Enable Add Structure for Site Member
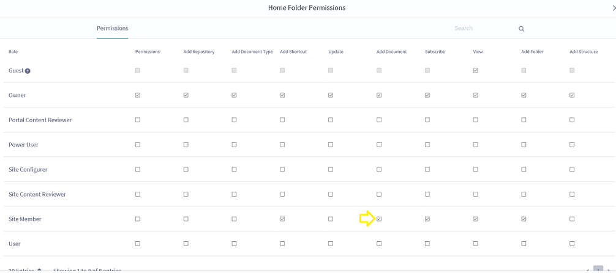This screenshot has height=273, width=616. coord(572,219)
